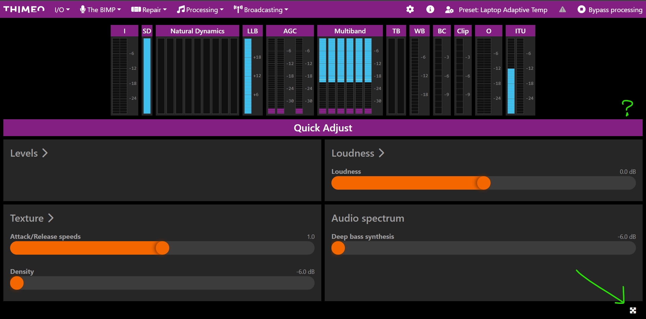This screenshot has height=319, width=646.
Task: Open Preset: Laptop Adaptive Temp
Action: point(503,10)
